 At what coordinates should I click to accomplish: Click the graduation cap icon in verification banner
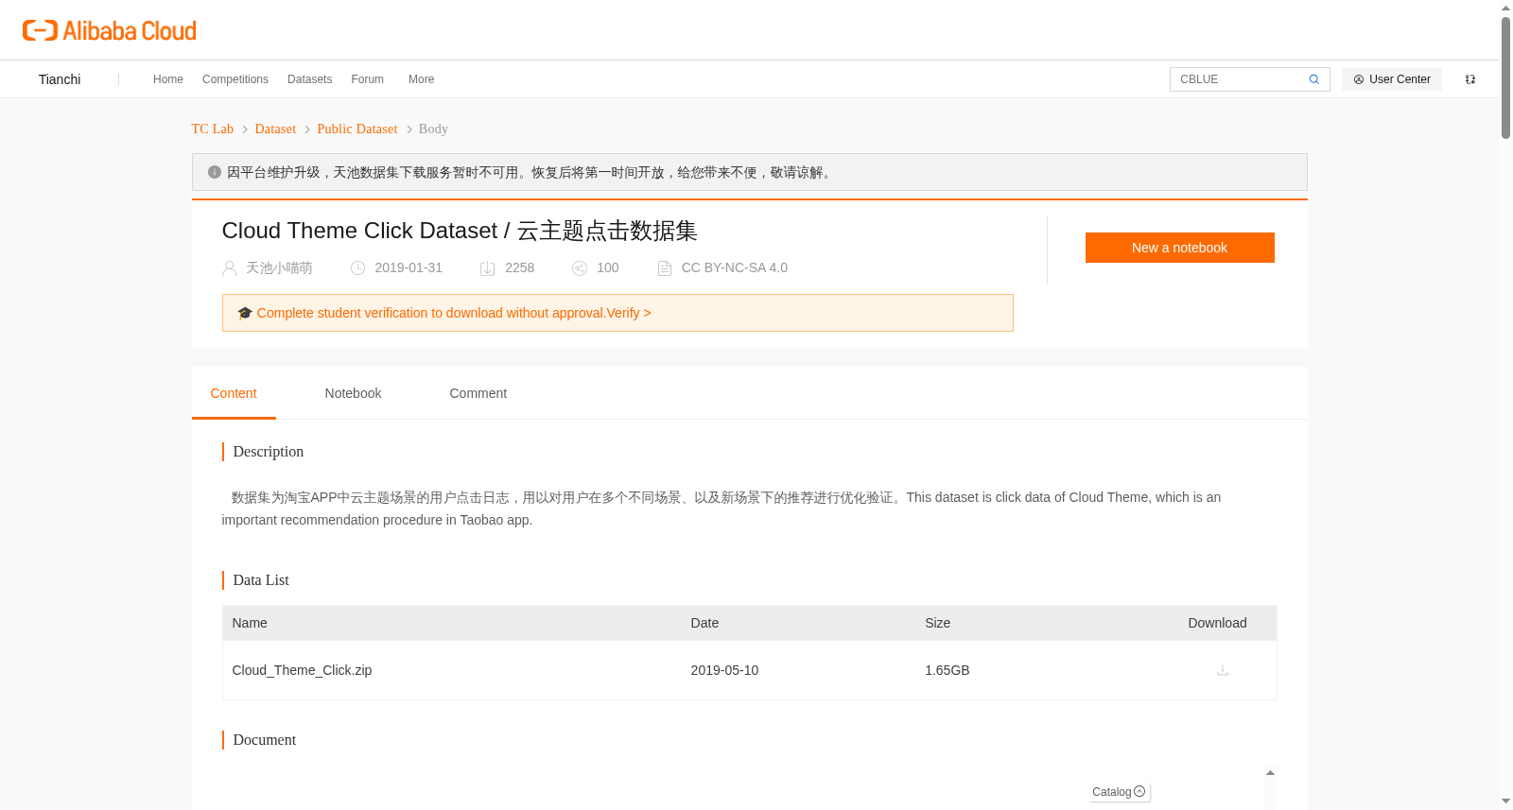[x=245, y=313]
